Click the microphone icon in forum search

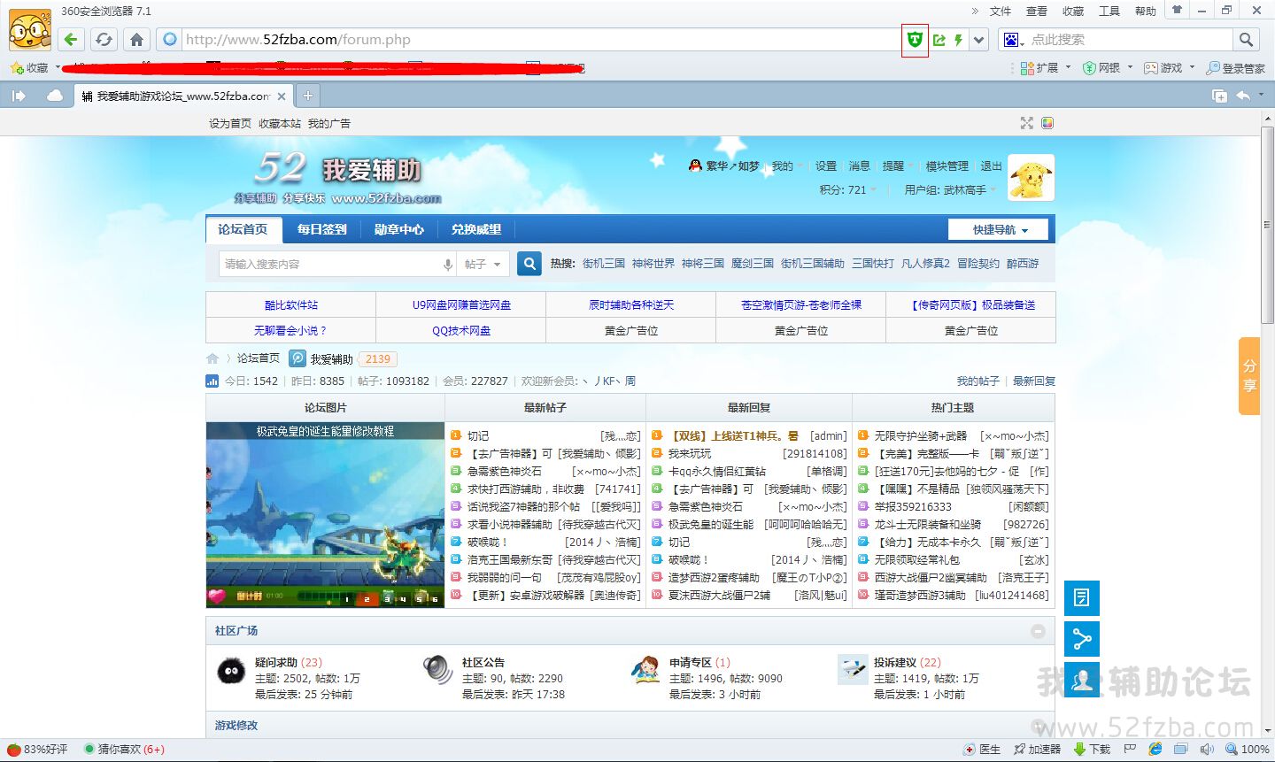[448, 264]
